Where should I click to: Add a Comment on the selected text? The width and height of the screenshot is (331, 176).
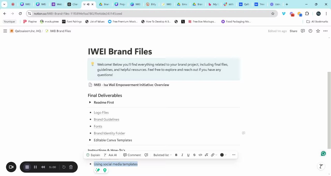coord(132,155)
